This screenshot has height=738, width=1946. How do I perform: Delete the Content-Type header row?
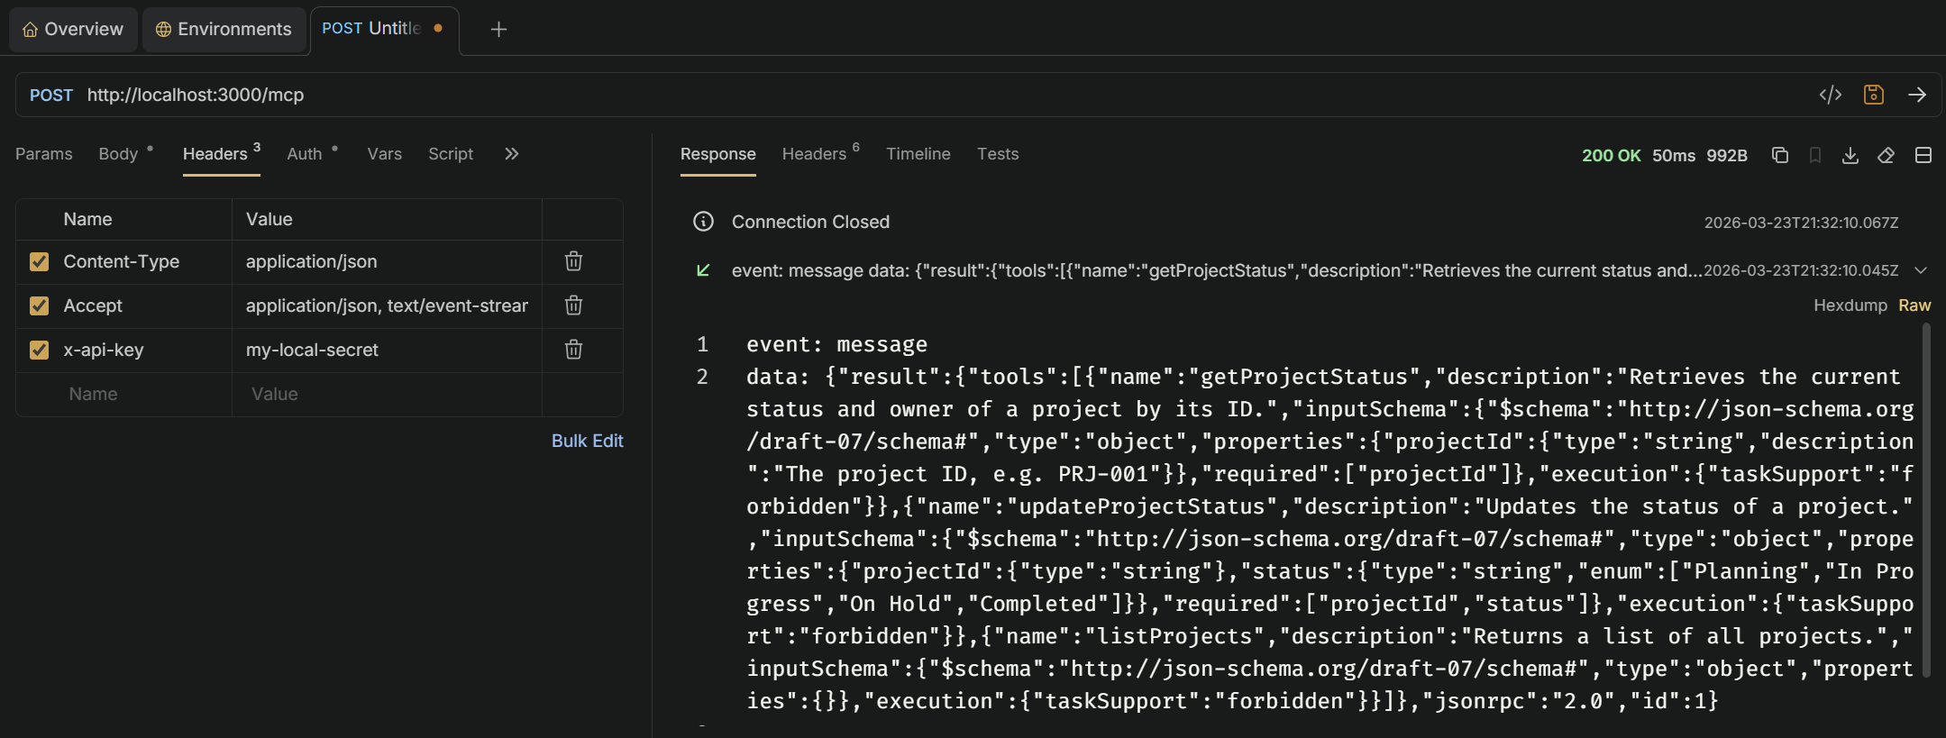coord(573,261)
